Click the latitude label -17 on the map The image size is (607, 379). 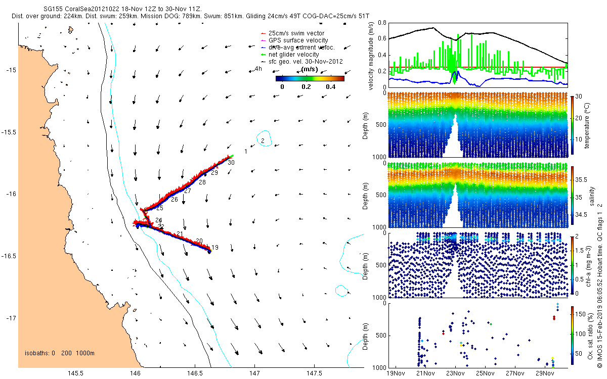coord(12,318)
